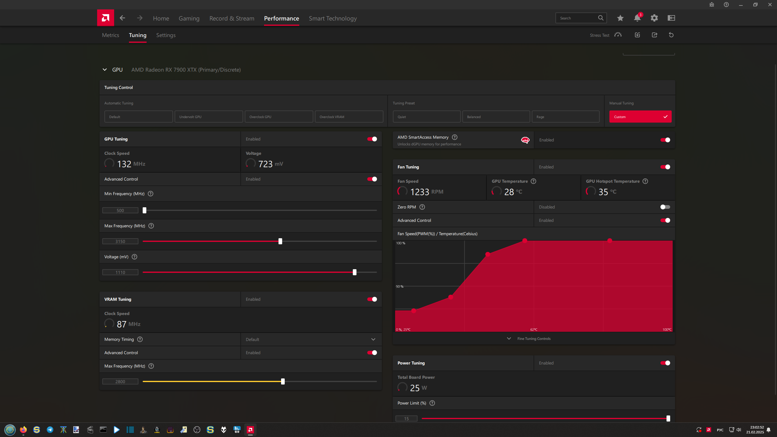777x437 pixels.
Task: Open the notifications bell icon
Action: coord(637,18)
